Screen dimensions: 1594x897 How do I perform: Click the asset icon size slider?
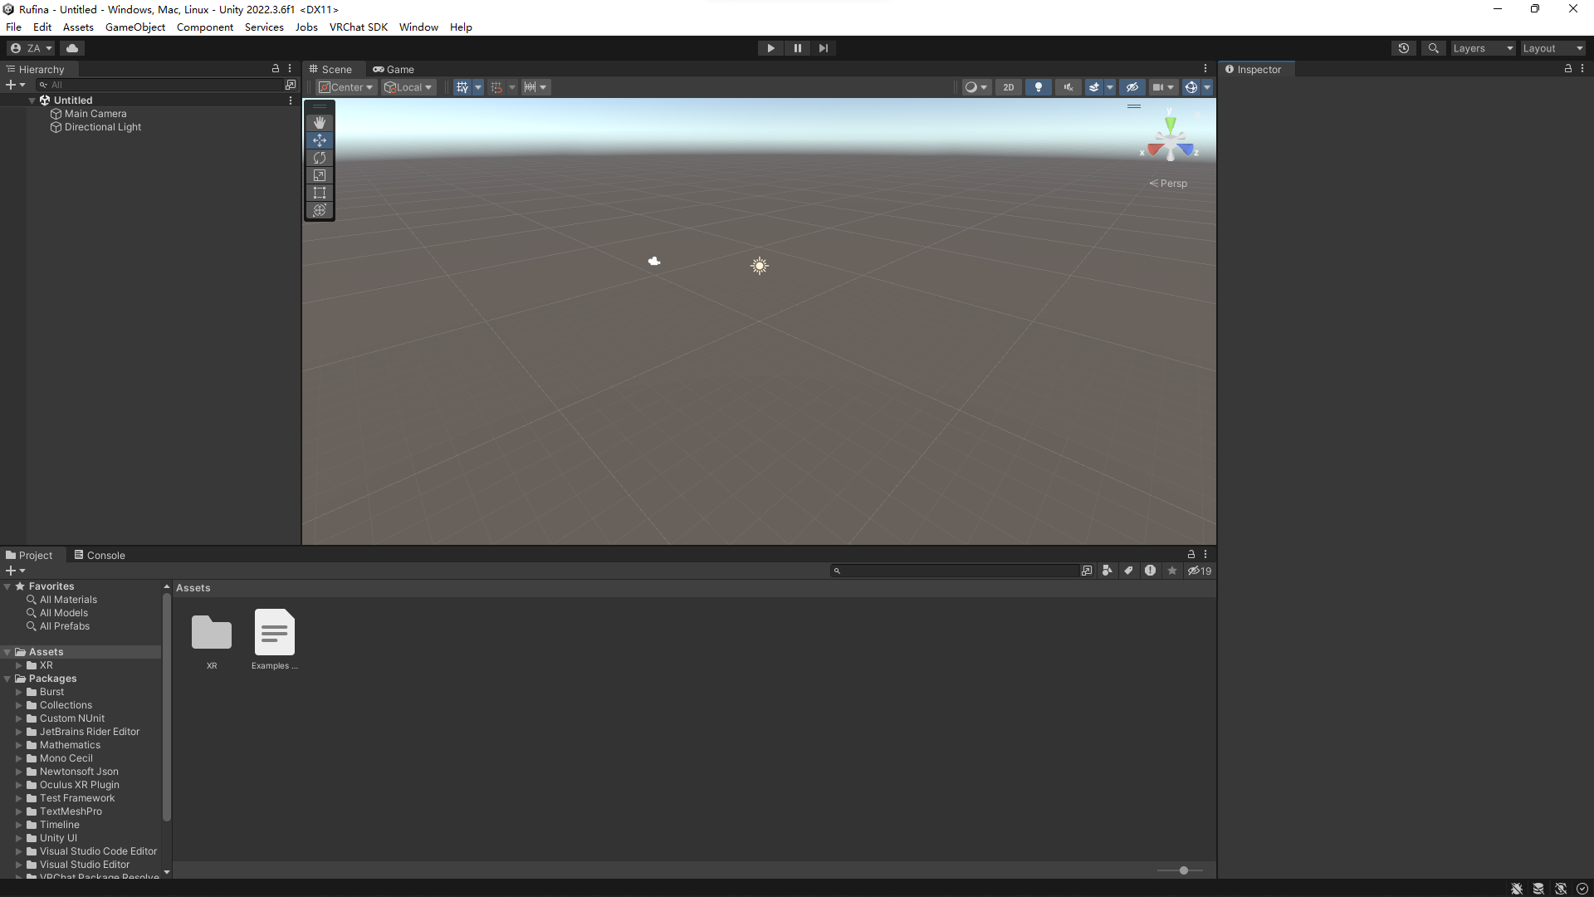click(x=1183, y=870)
